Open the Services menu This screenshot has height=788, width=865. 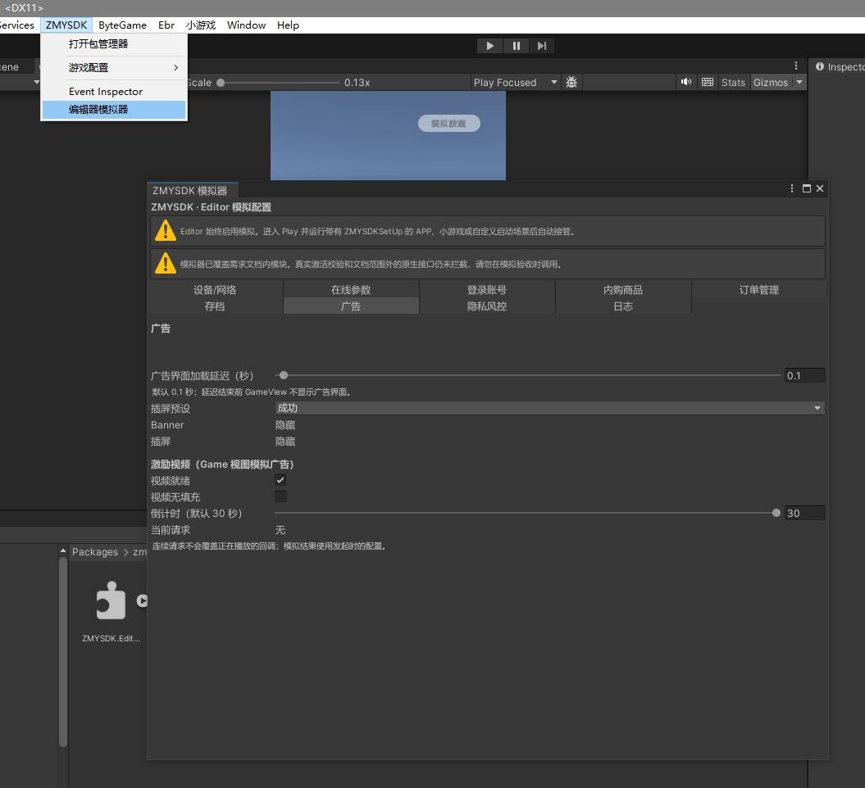tap(17, 25)
